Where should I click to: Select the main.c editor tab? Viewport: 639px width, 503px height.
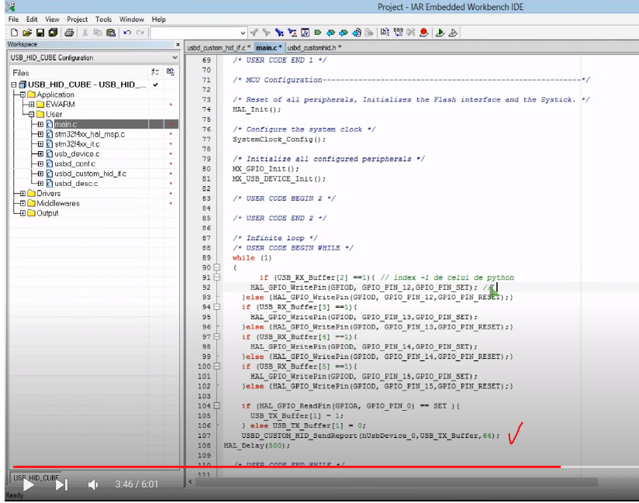click(268, 47)
